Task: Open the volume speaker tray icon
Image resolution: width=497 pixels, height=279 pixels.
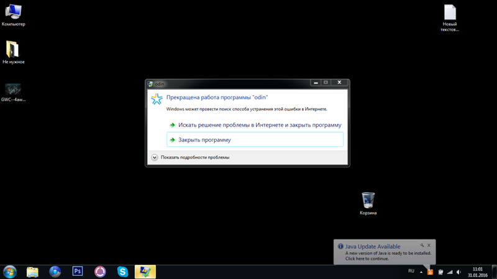Action: pyautogui.click(x=459, y=272)
